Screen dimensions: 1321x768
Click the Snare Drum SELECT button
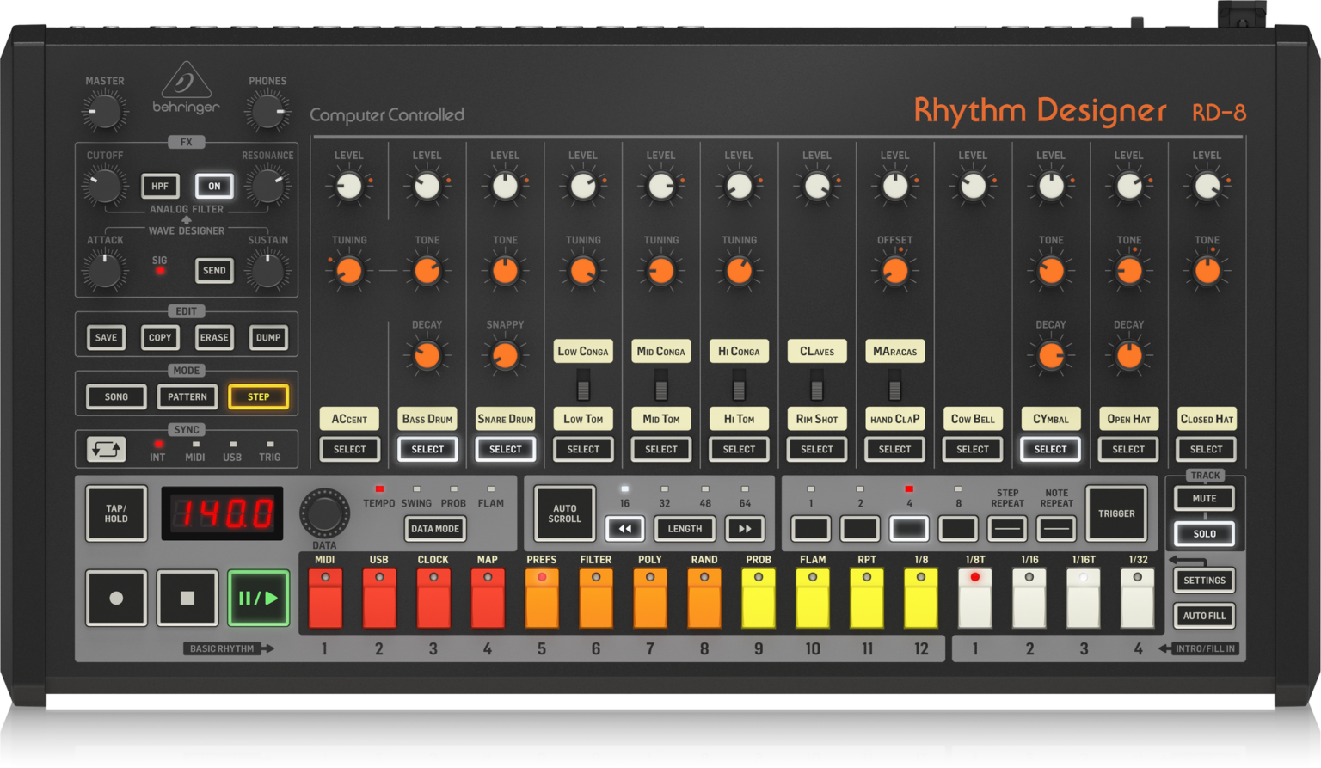(x=506, y=449)
